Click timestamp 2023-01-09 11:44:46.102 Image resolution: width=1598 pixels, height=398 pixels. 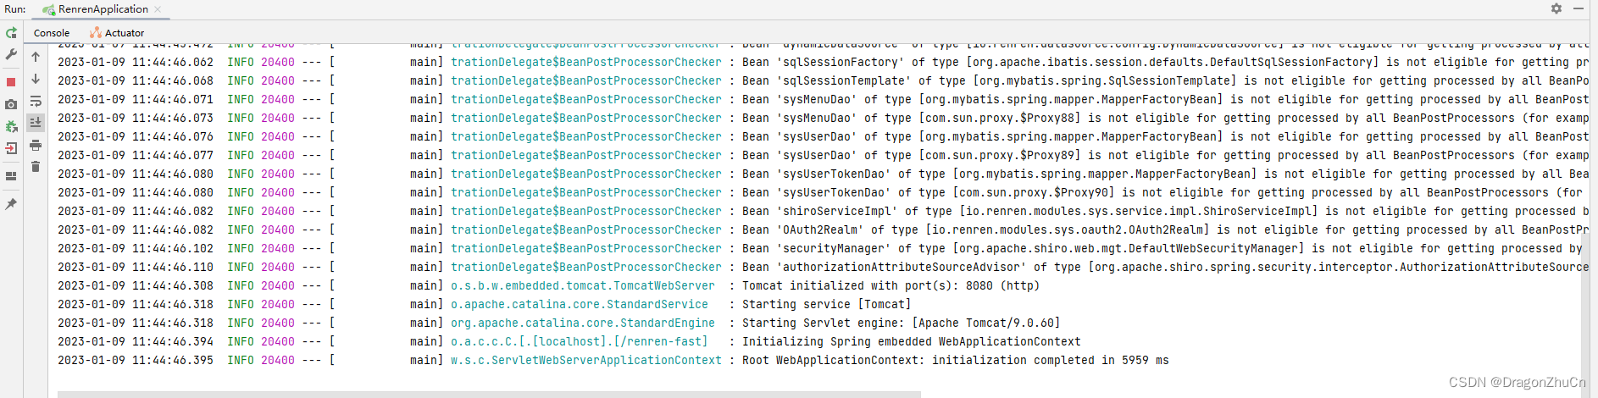[136, 248]
